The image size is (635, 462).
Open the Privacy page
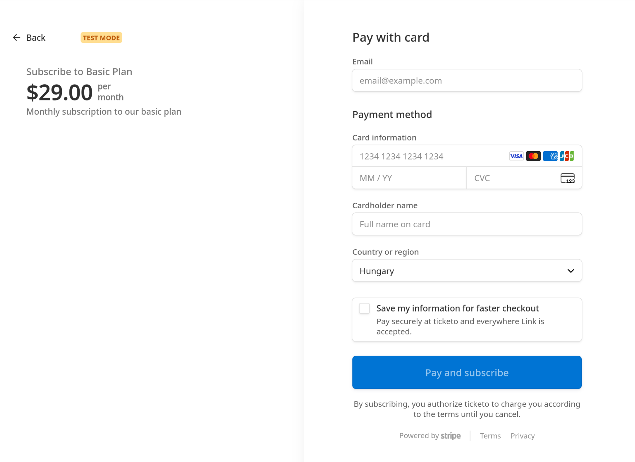coord(522,436)
